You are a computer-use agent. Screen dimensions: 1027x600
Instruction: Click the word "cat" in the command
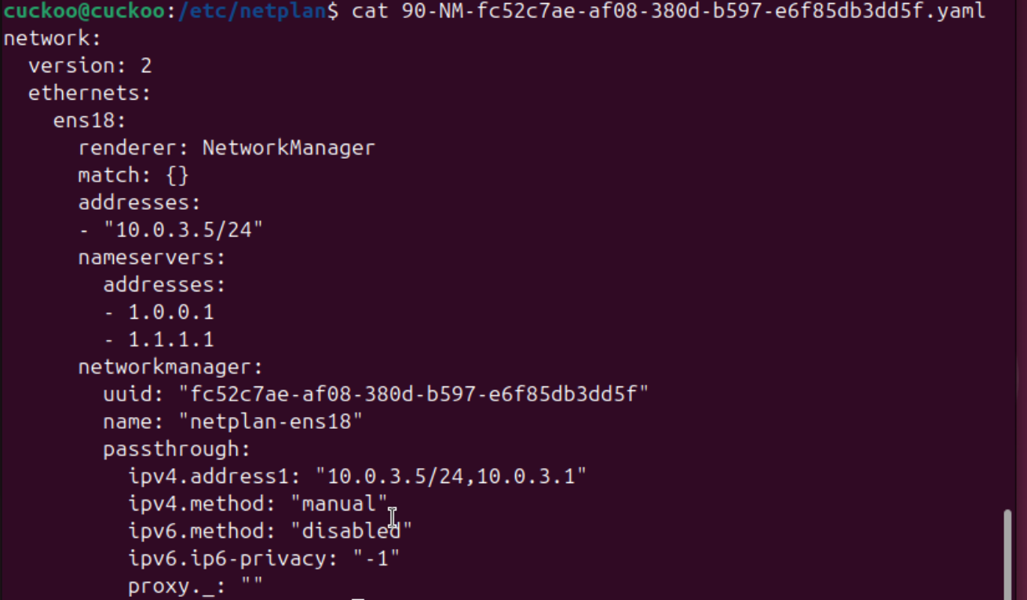pos(370,11)
